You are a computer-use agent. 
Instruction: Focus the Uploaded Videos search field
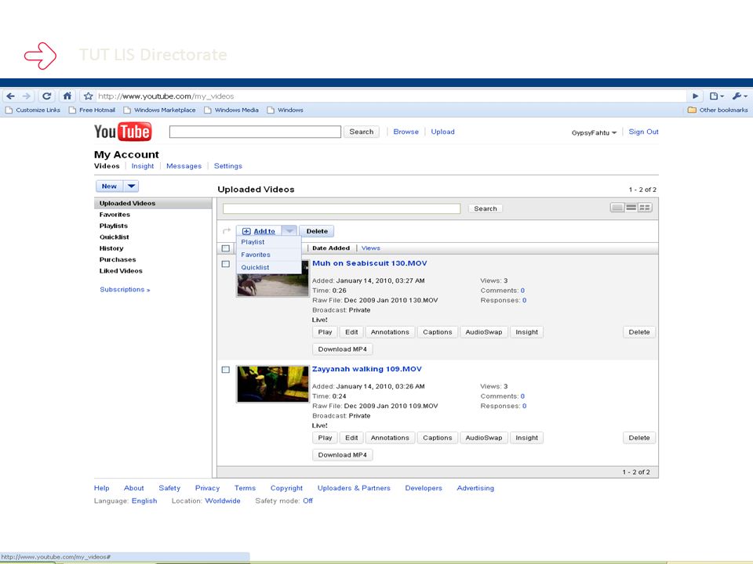(x=341, y=208)
